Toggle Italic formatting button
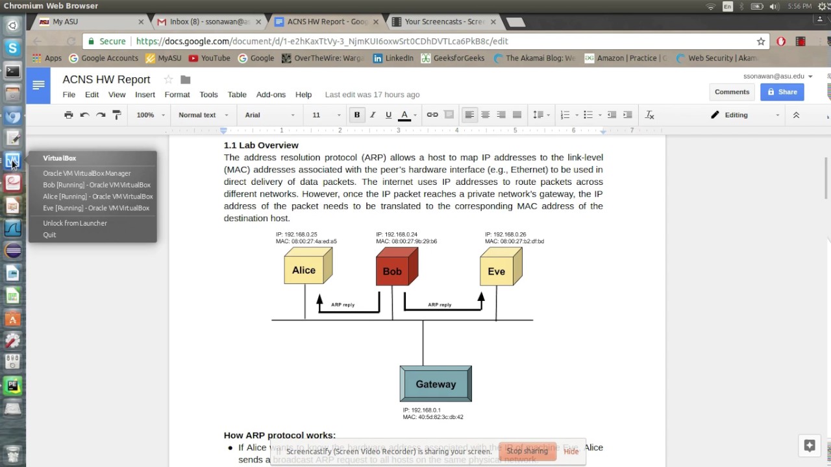The image size is (831, 467). coord(373,115)
